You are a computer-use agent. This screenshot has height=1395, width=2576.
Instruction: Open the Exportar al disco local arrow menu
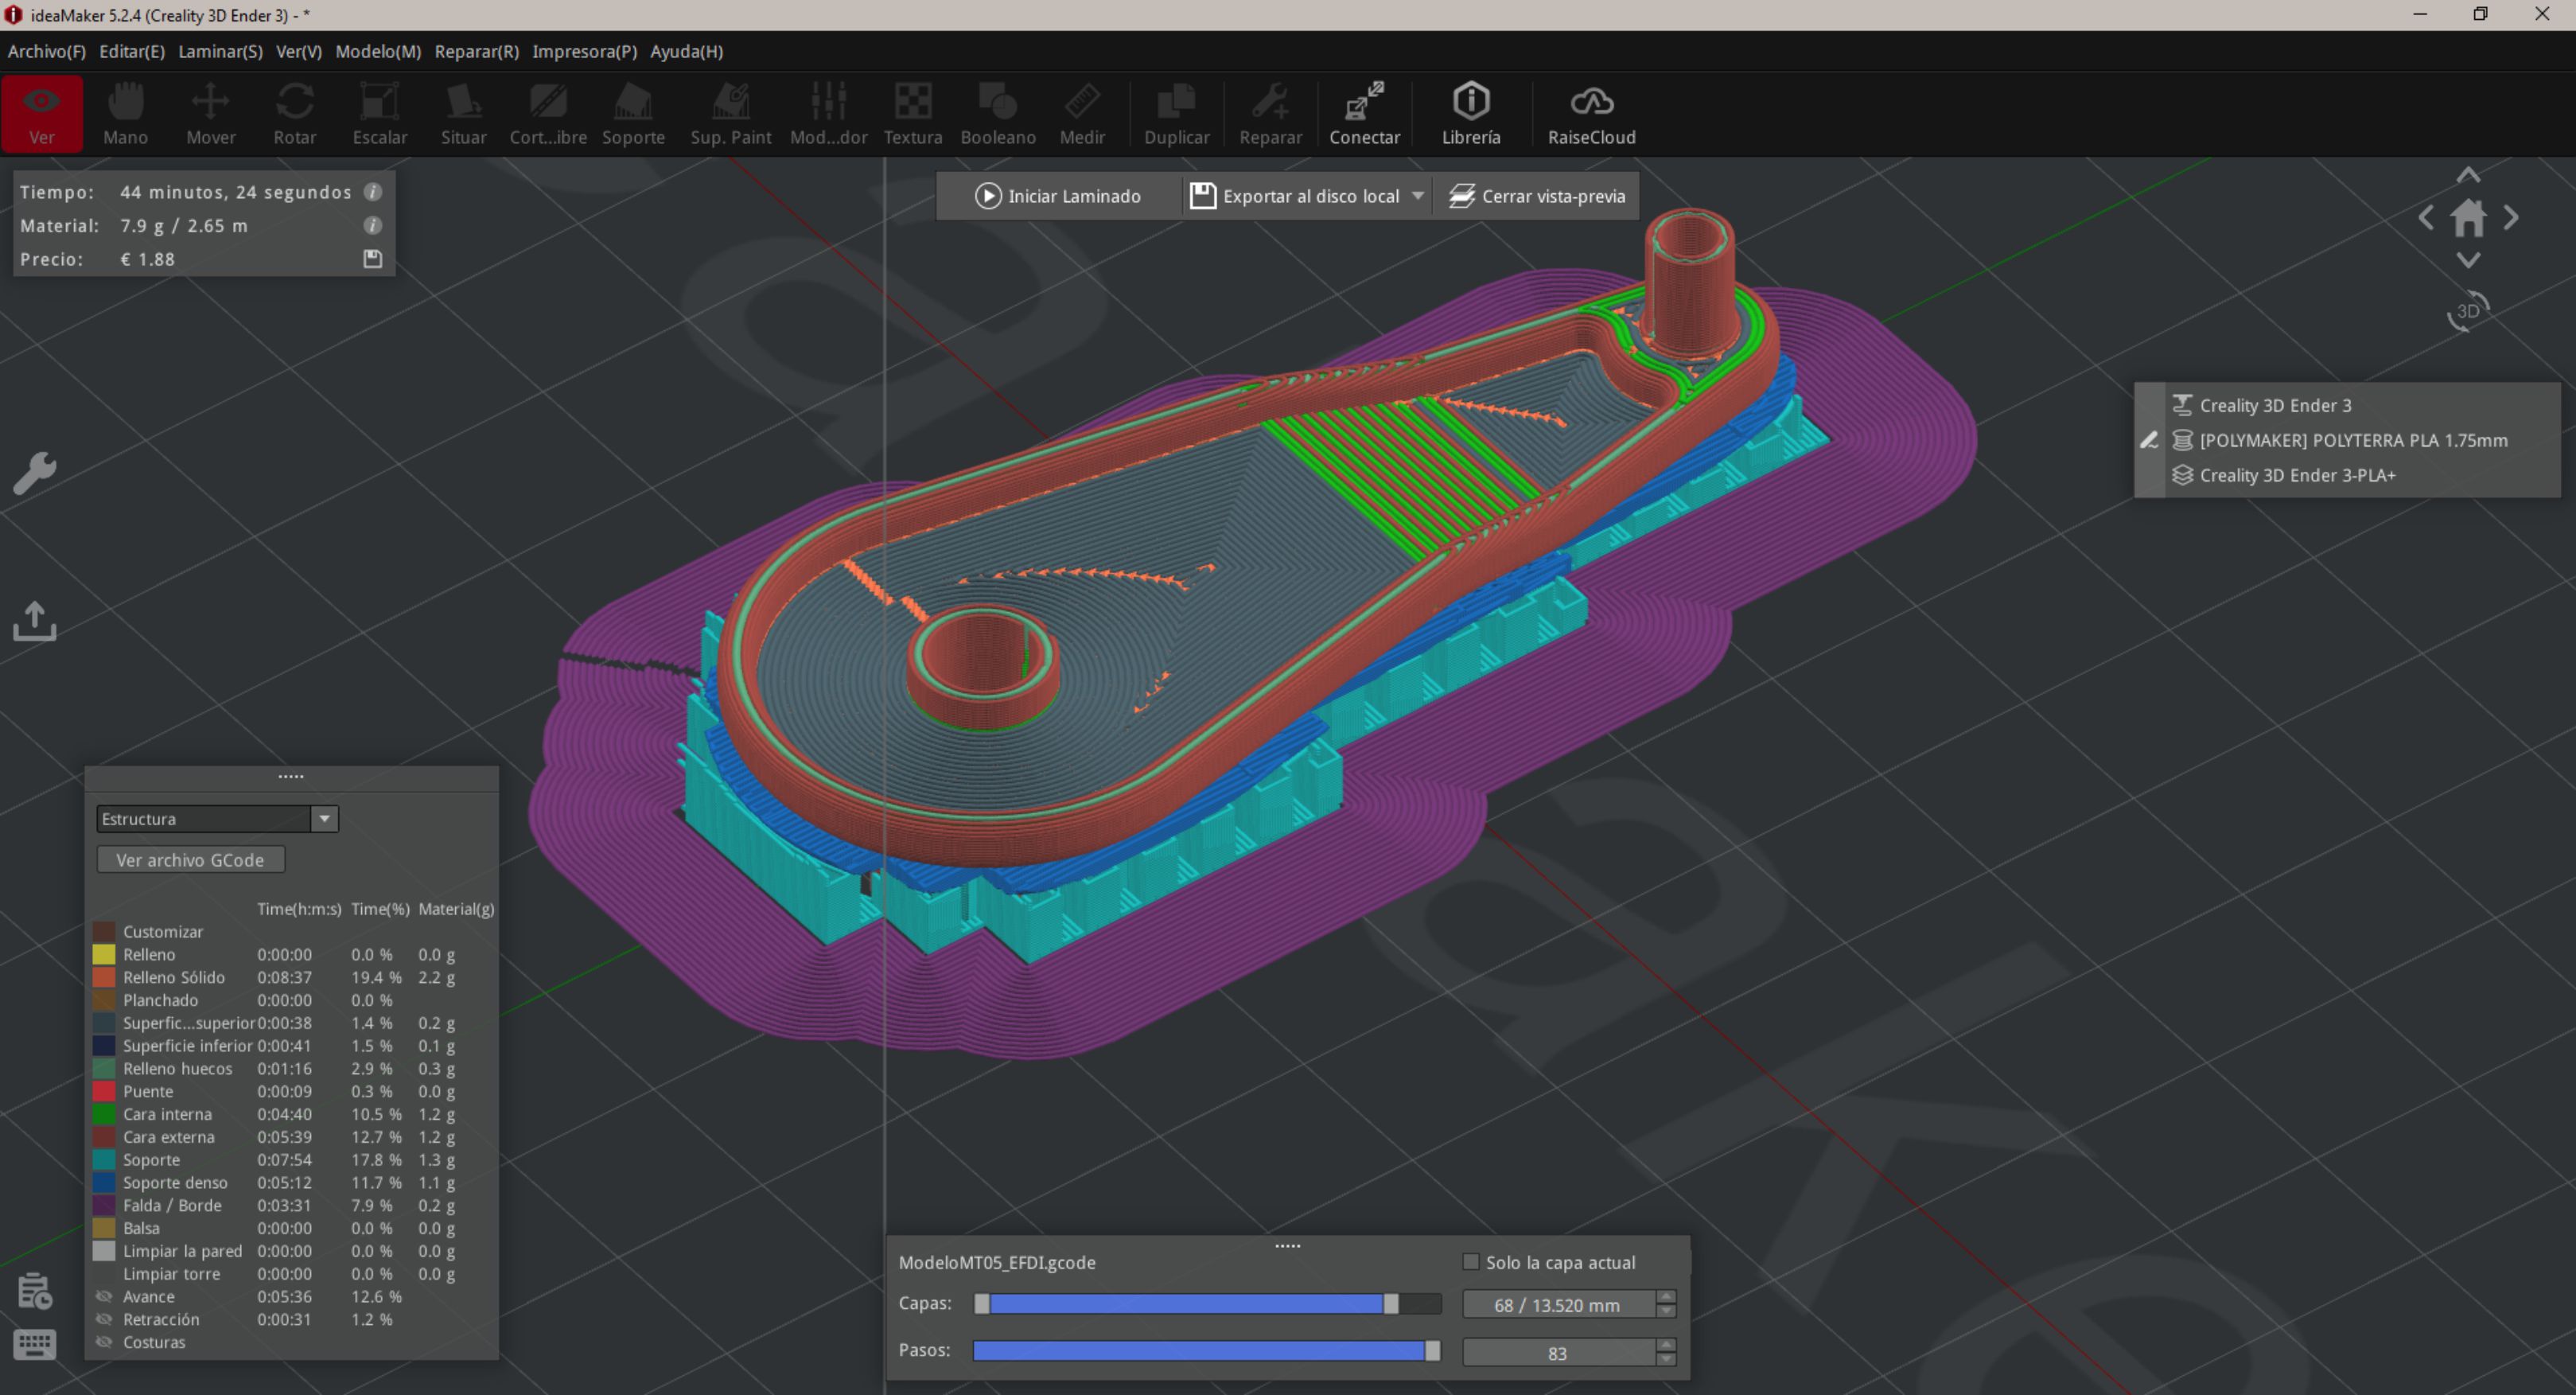point(1417,196)
